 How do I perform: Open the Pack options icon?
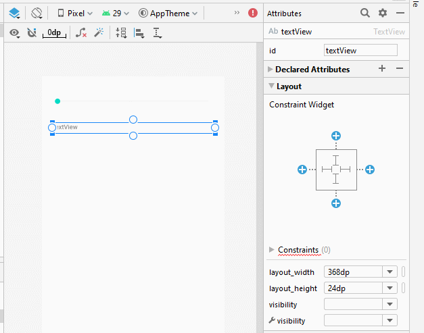121,32
